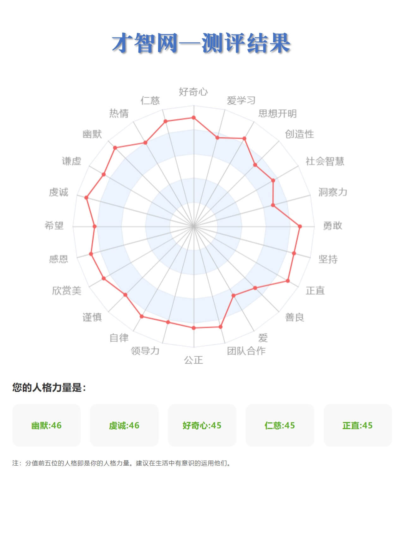Viewport: 403px width, 537px height.
Task: Click the 才智网—测评结果 page title
Action: [201, 43]
